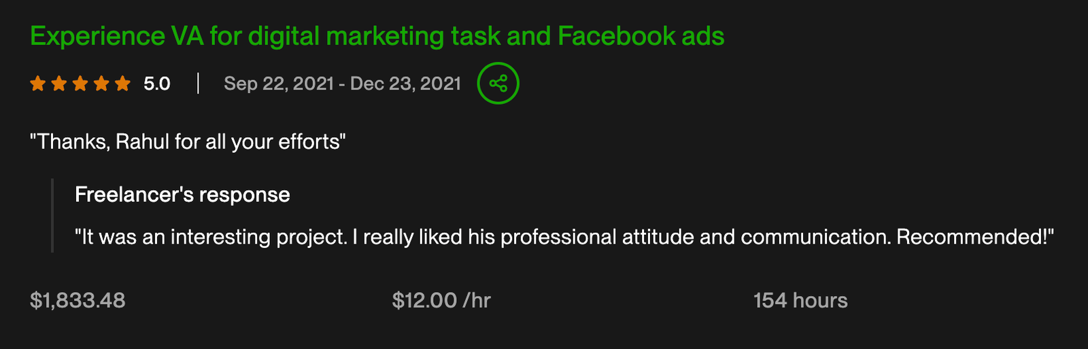Click the $12.00 /hr hourly rate
1088x349 pixels.
coord(441,300)
